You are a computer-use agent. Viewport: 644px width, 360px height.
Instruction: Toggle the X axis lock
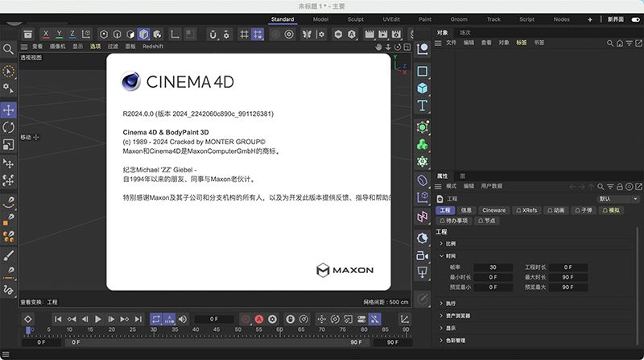coord(46,34)
